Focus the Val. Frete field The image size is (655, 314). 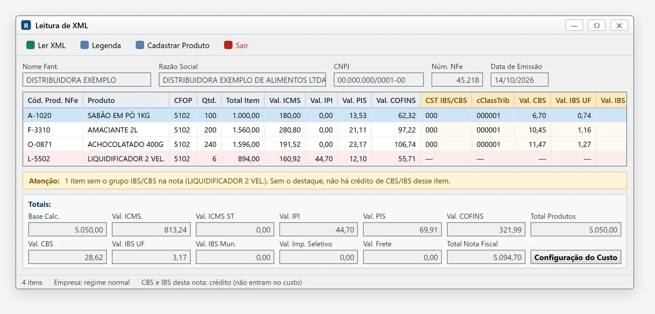point(402,257)
